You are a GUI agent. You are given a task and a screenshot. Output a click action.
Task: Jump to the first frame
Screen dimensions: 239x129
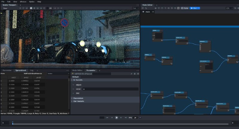107,118
